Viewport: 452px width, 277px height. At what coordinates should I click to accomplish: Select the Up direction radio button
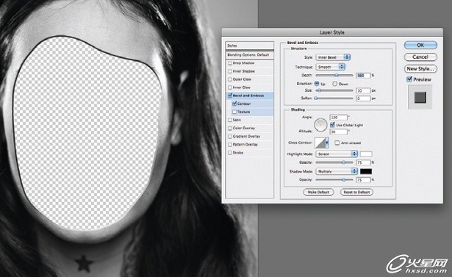point(317,84)
